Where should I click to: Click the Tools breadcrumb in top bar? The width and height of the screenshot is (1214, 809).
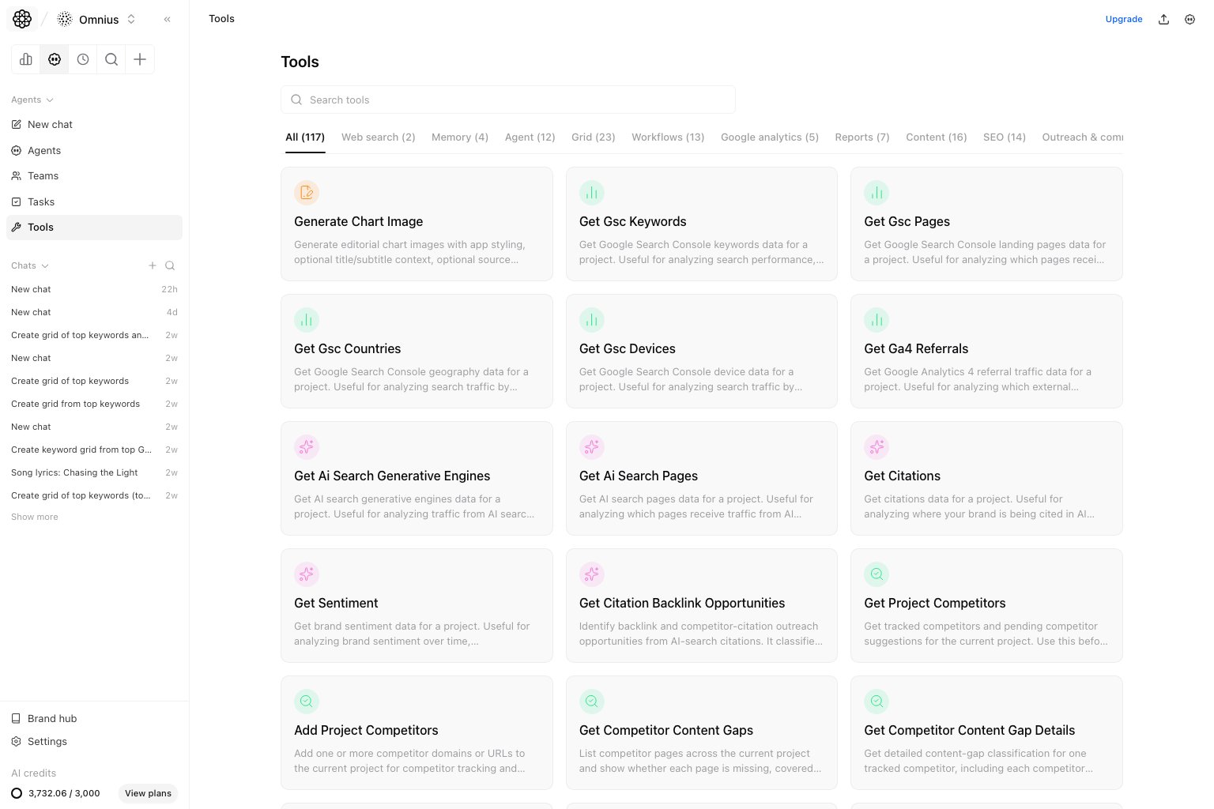pos(221,19)
